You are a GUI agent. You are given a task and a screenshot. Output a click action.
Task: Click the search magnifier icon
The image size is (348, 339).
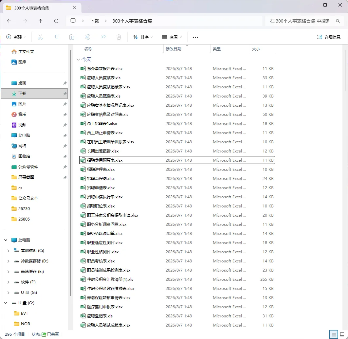[338, 21]
